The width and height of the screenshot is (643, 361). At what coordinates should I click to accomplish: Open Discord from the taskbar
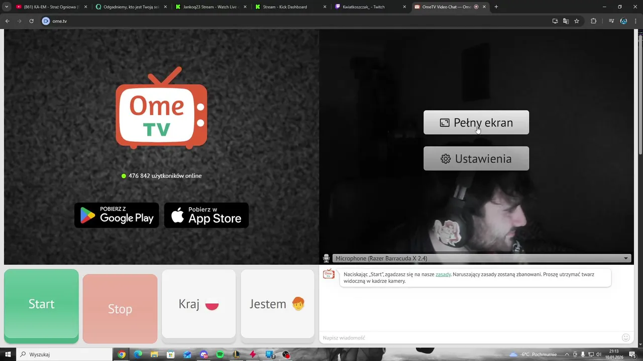click(203, 354)
